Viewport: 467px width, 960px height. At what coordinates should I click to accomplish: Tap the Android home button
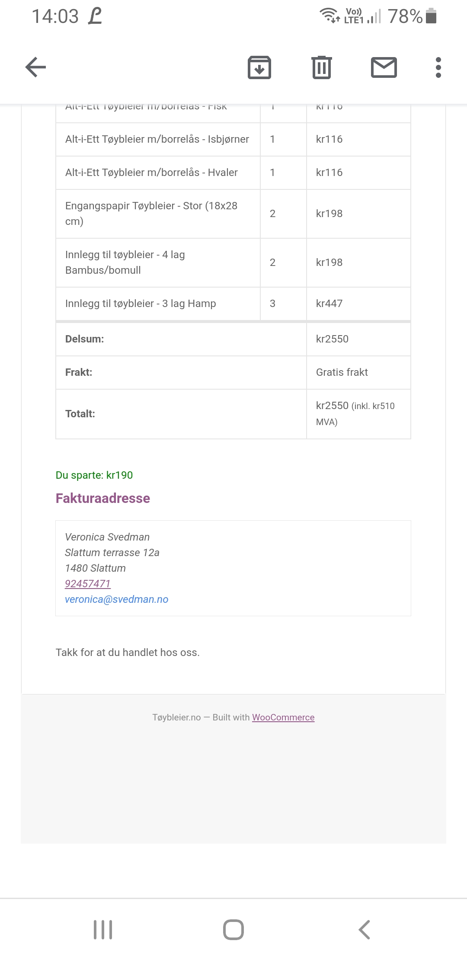click(233, 930)
